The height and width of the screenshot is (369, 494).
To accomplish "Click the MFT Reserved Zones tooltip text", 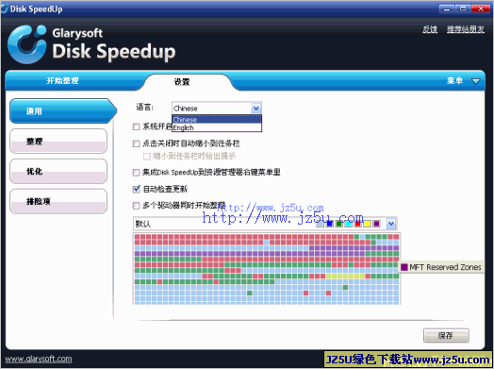I will pos(445,267).
